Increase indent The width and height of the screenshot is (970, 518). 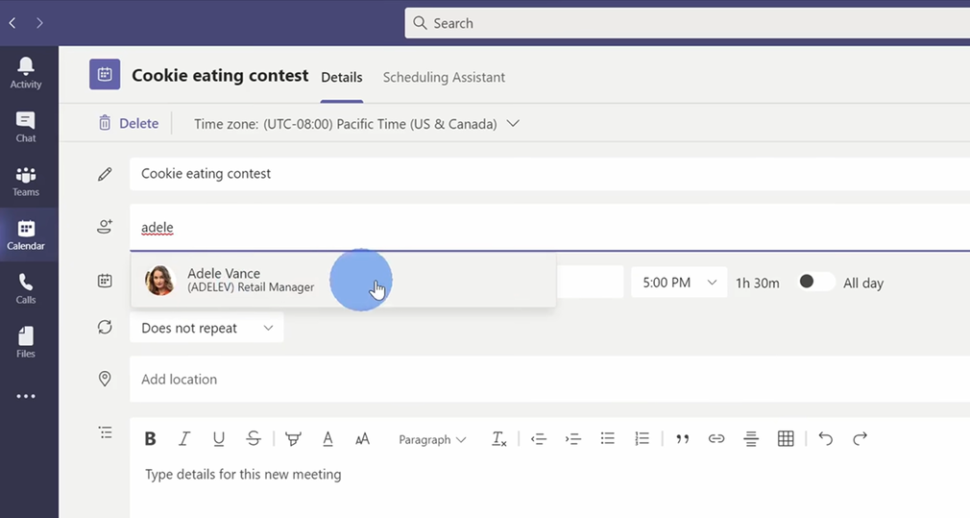572,439
